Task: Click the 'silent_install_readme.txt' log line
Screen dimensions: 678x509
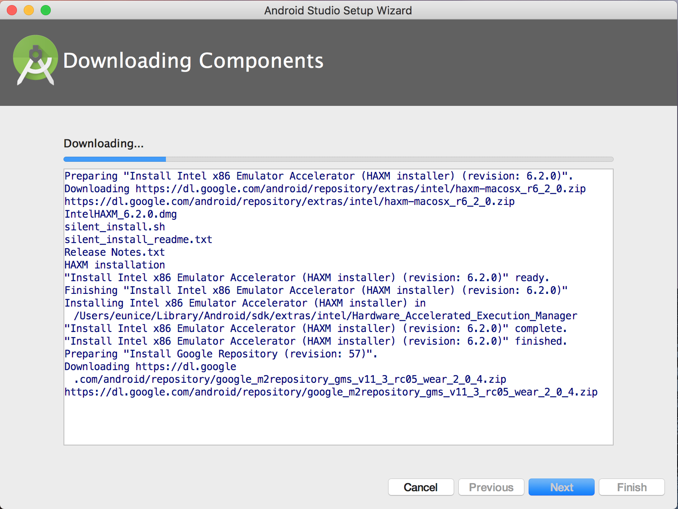Action: 138,240
